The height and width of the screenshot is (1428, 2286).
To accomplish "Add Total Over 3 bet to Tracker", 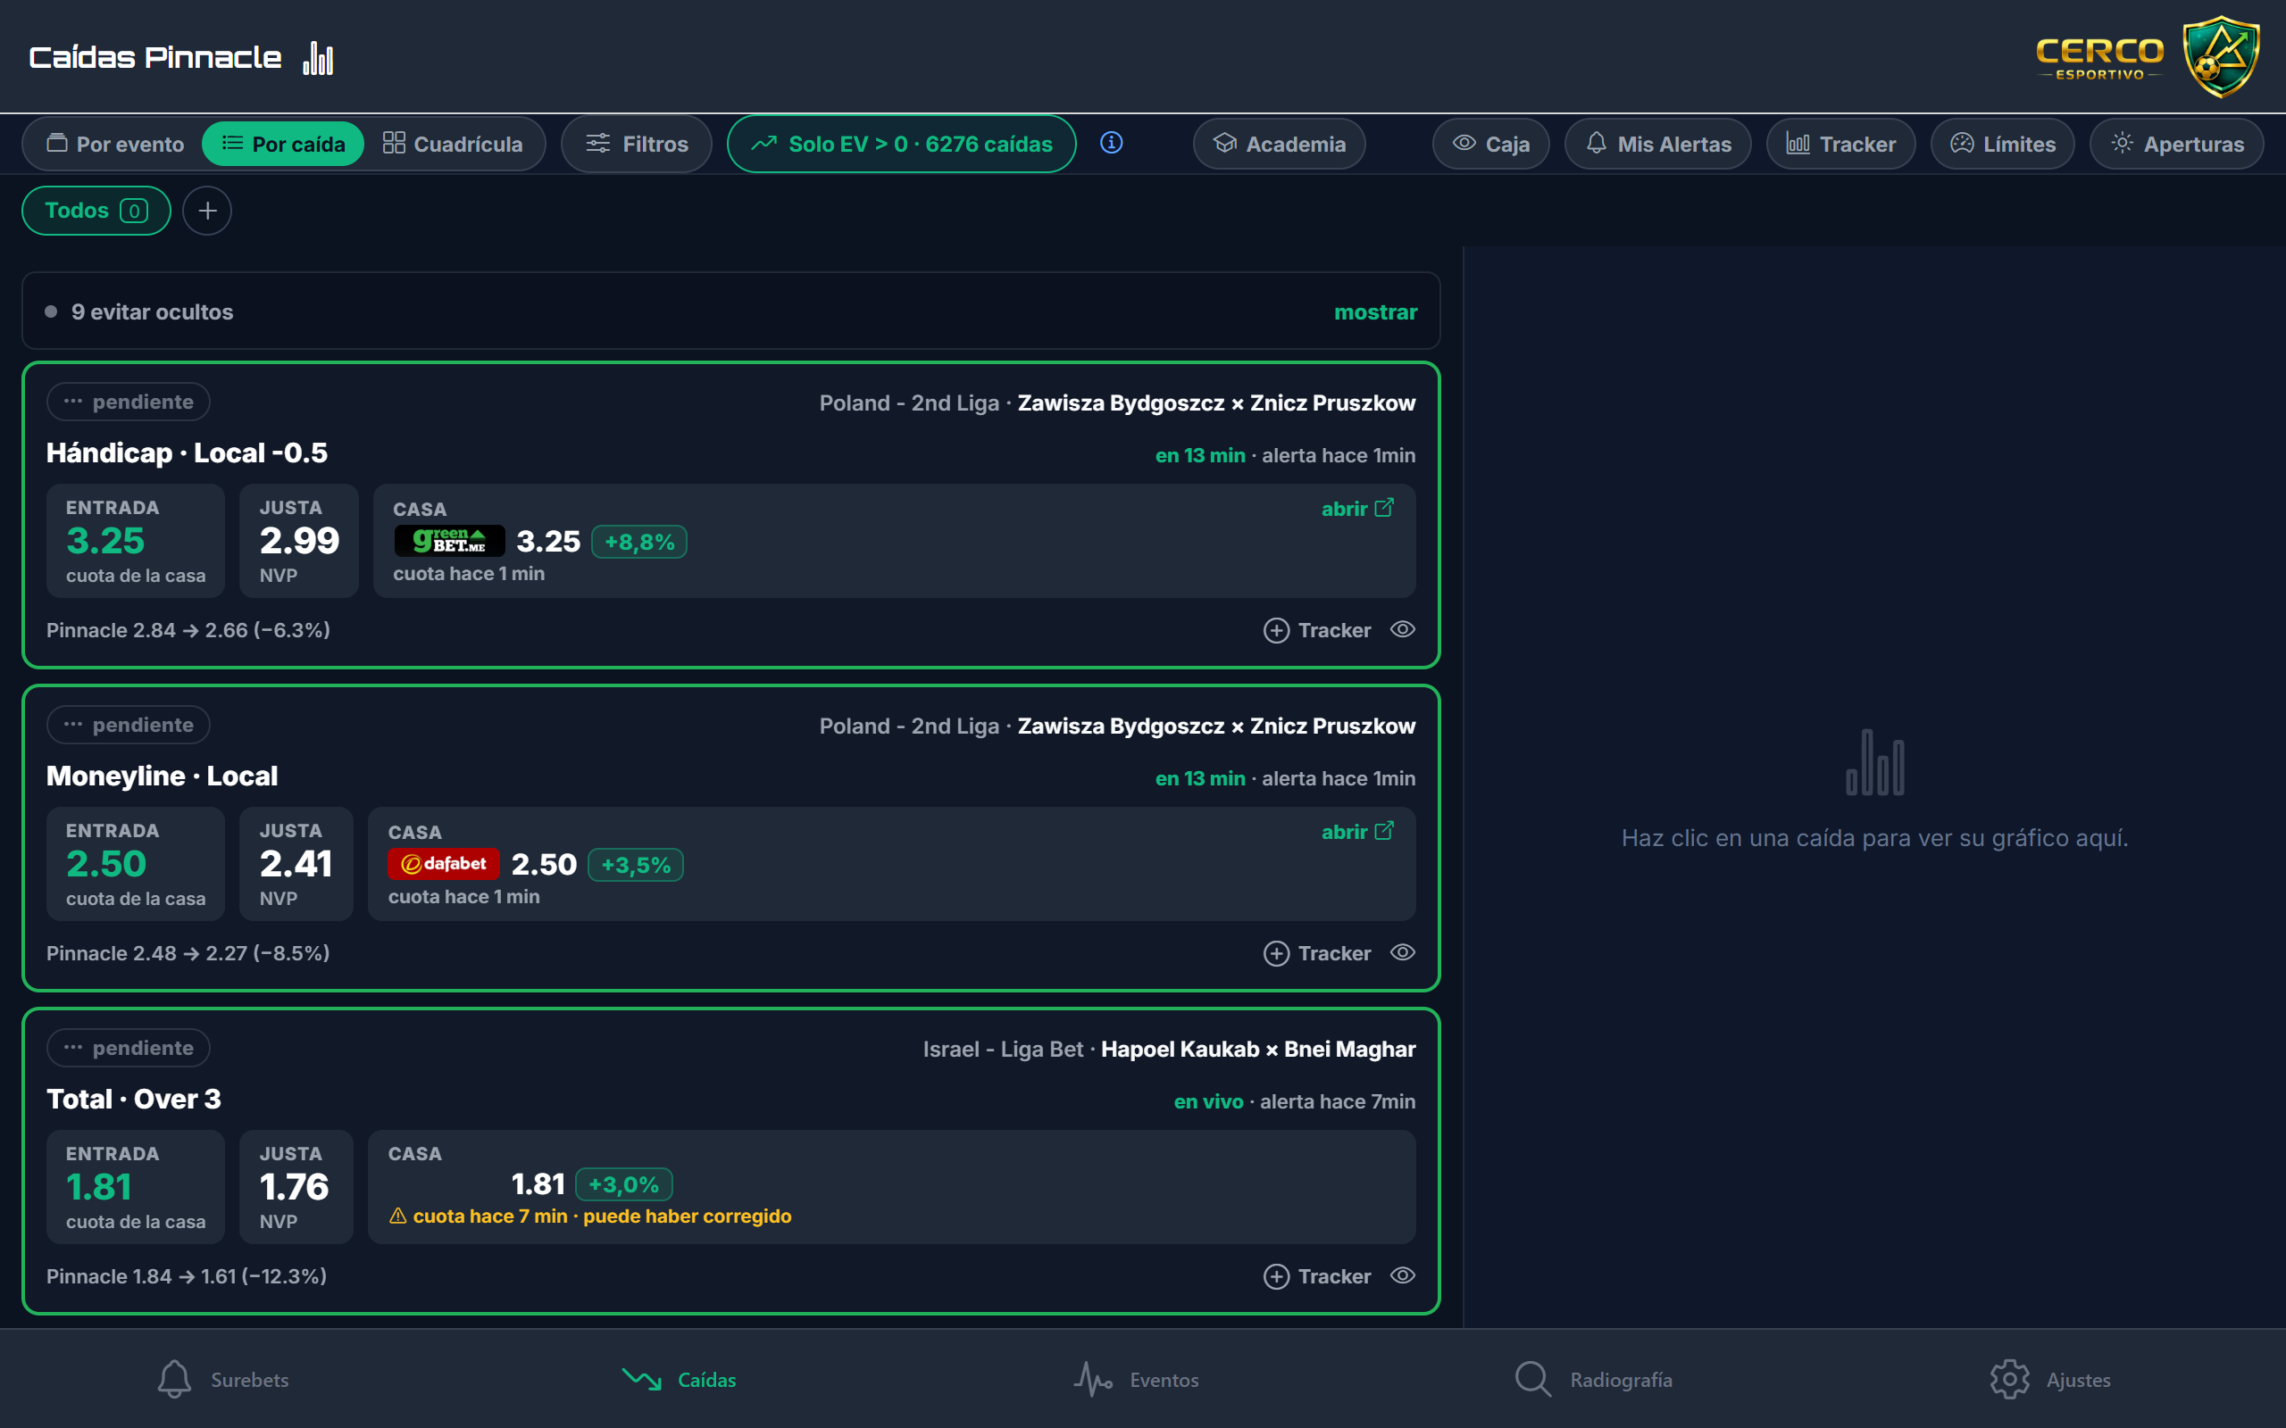I will (x=1317, y=1276).
